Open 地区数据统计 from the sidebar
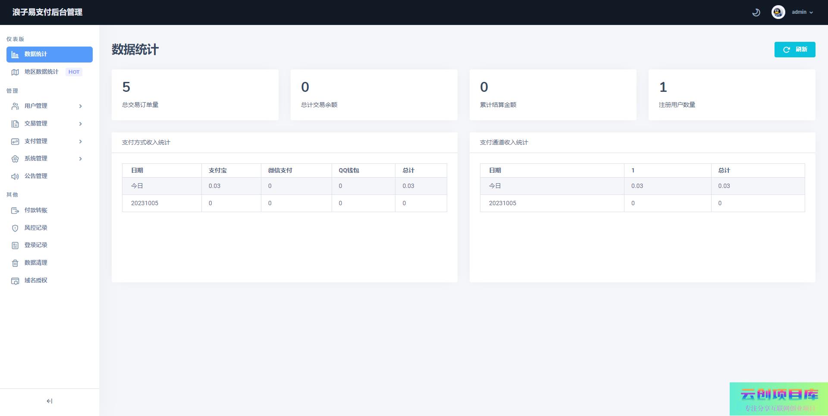This screenshot has height=416, width=828. pyautogui.click(x=41, y=72)
